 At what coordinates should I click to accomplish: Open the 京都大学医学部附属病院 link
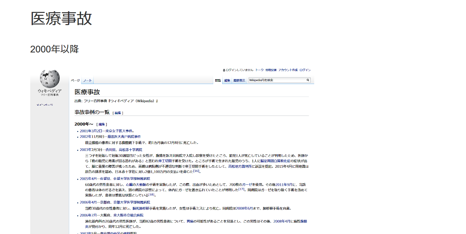[x=132, y=202]
